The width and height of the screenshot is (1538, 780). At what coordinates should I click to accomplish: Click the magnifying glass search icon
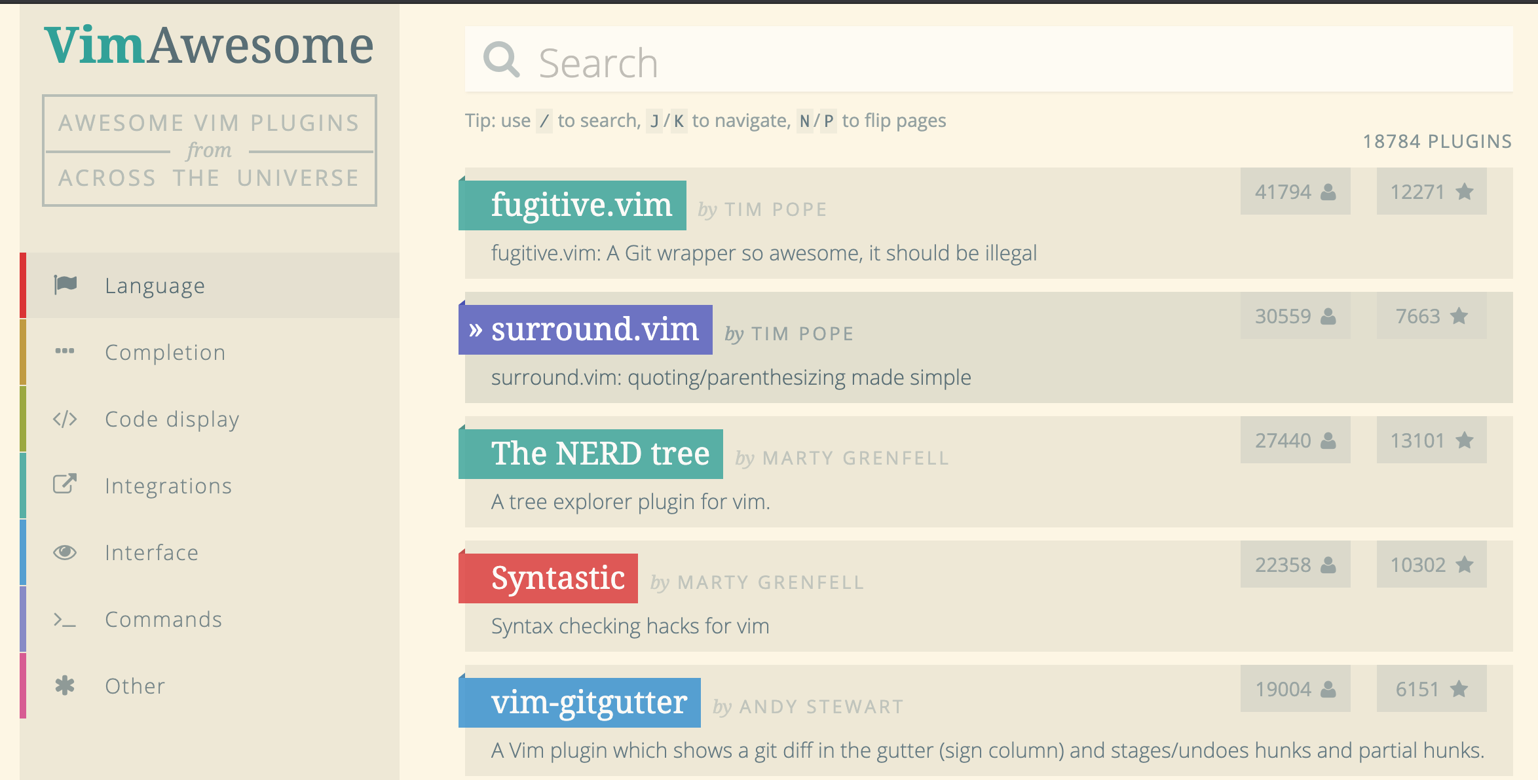click(x=501, y=60)
